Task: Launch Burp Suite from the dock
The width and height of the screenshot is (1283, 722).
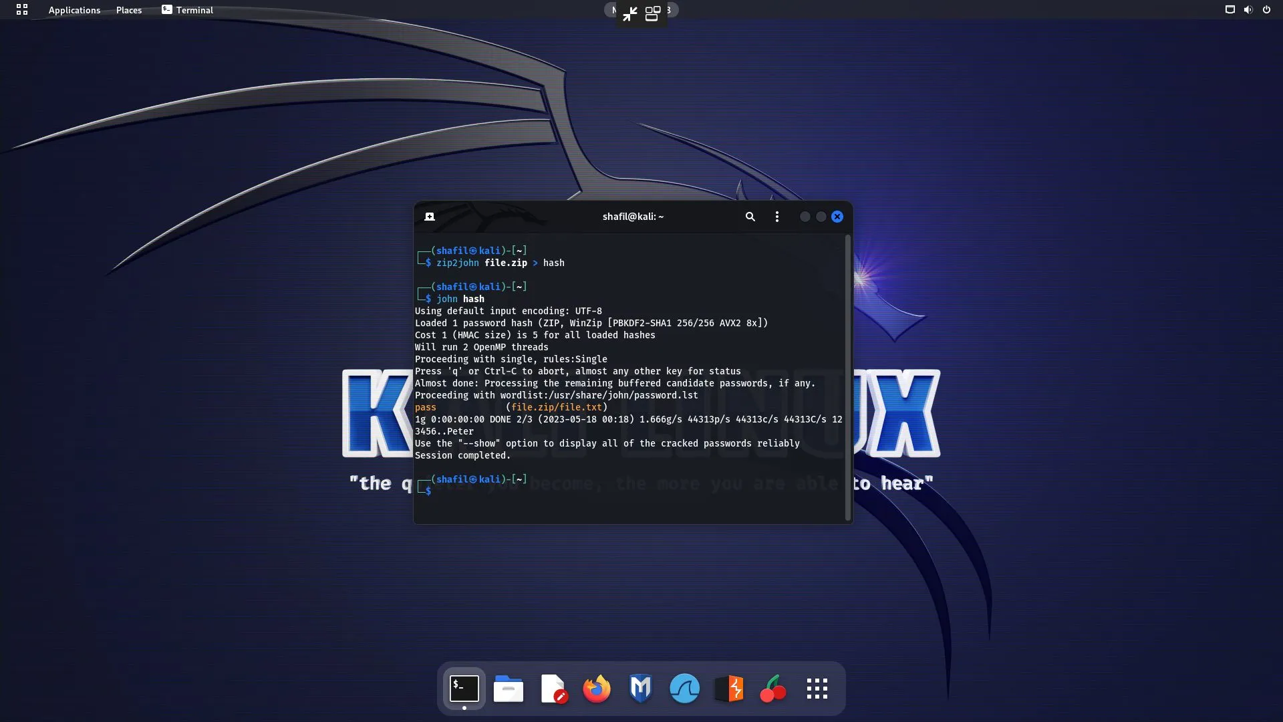Action: coord(728,689)
